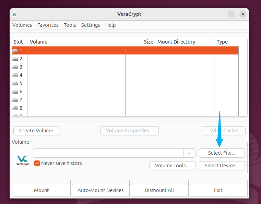Screen dimensions: 261x204
Task: Open the Volumes menu
Action: coord(22,25)
